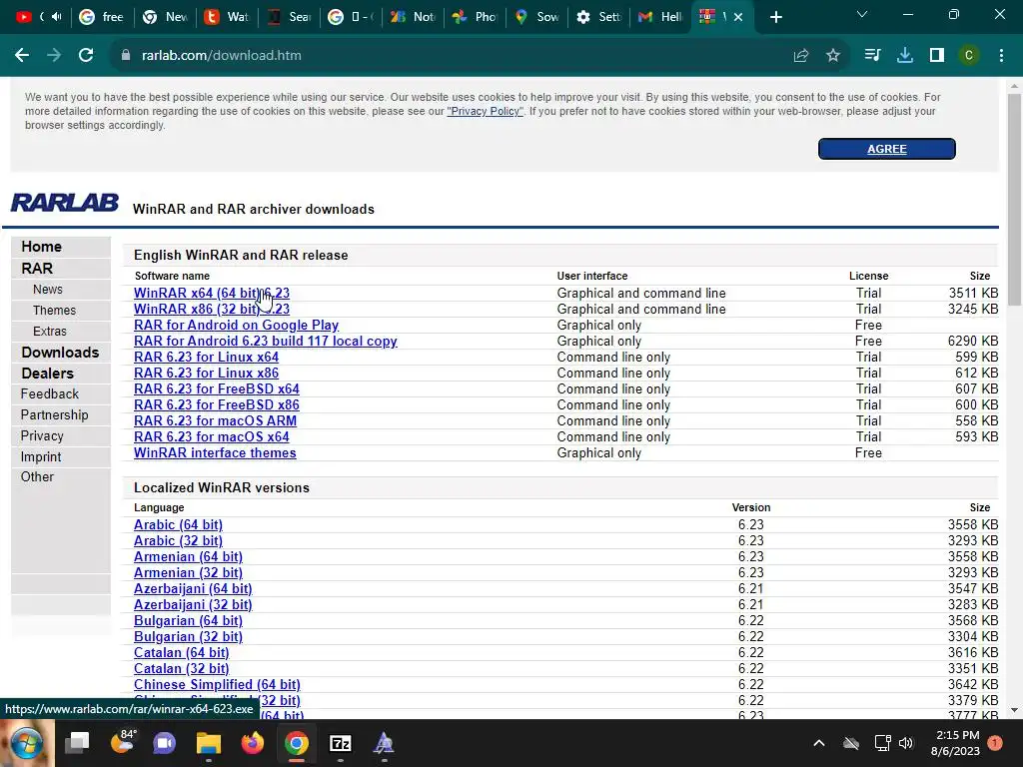Download WinRAR x64 (64 bit) 6.23
Screen dimensions: 1023x767
pos(212,293)
